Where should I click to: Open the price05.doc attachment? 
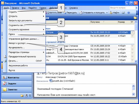[x=62, y=81]
